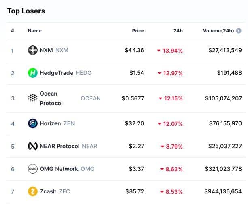Click the yellow Zcash logo icon
This screenshot has width=248, height=204.
pyautogui.click(x=33, y=191)
